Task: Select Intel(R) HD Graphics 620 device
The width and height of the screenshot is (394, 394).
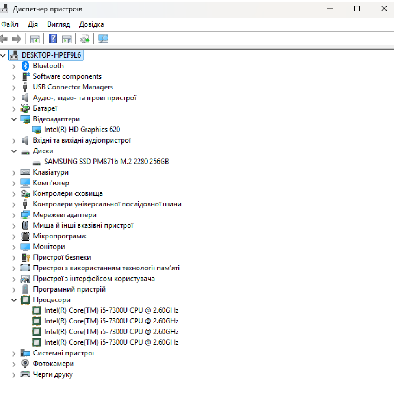Action: [x=82, y=130]
